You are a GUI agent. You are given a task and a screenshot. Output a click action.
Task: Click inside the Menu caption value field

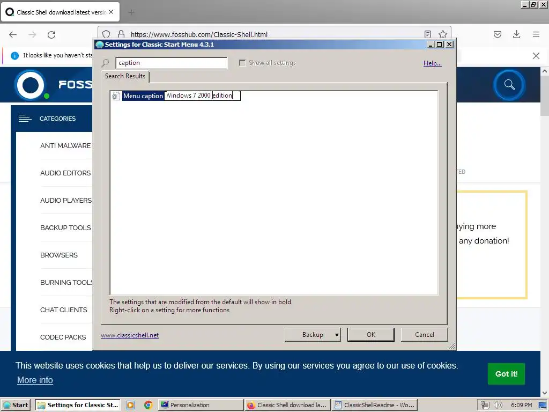[202, 95]
